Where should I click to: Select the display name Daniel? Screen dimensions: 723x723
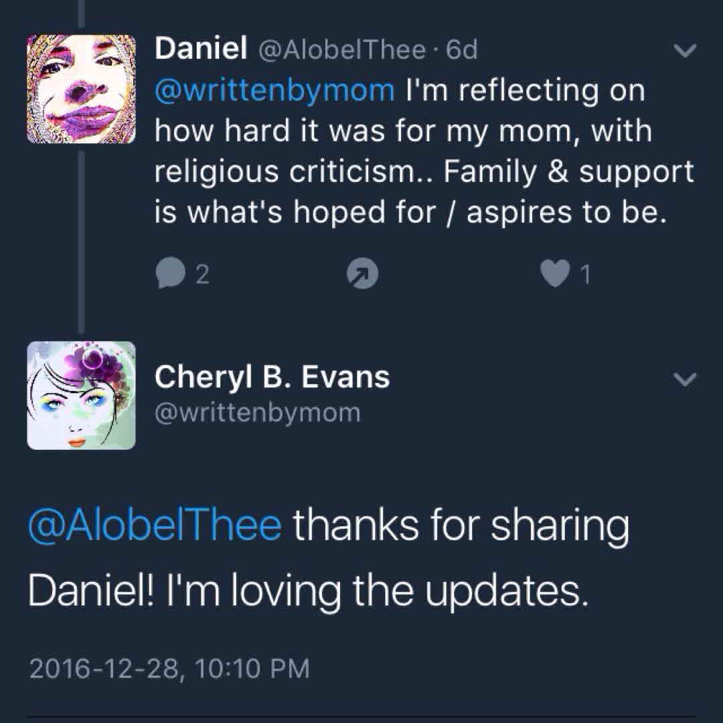[197, 50]
